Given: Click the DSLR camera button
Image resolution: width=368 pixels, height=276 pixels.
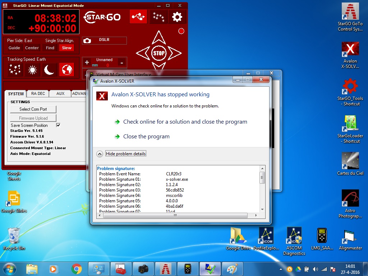Looking at the screenshot, I should [104, 40].
